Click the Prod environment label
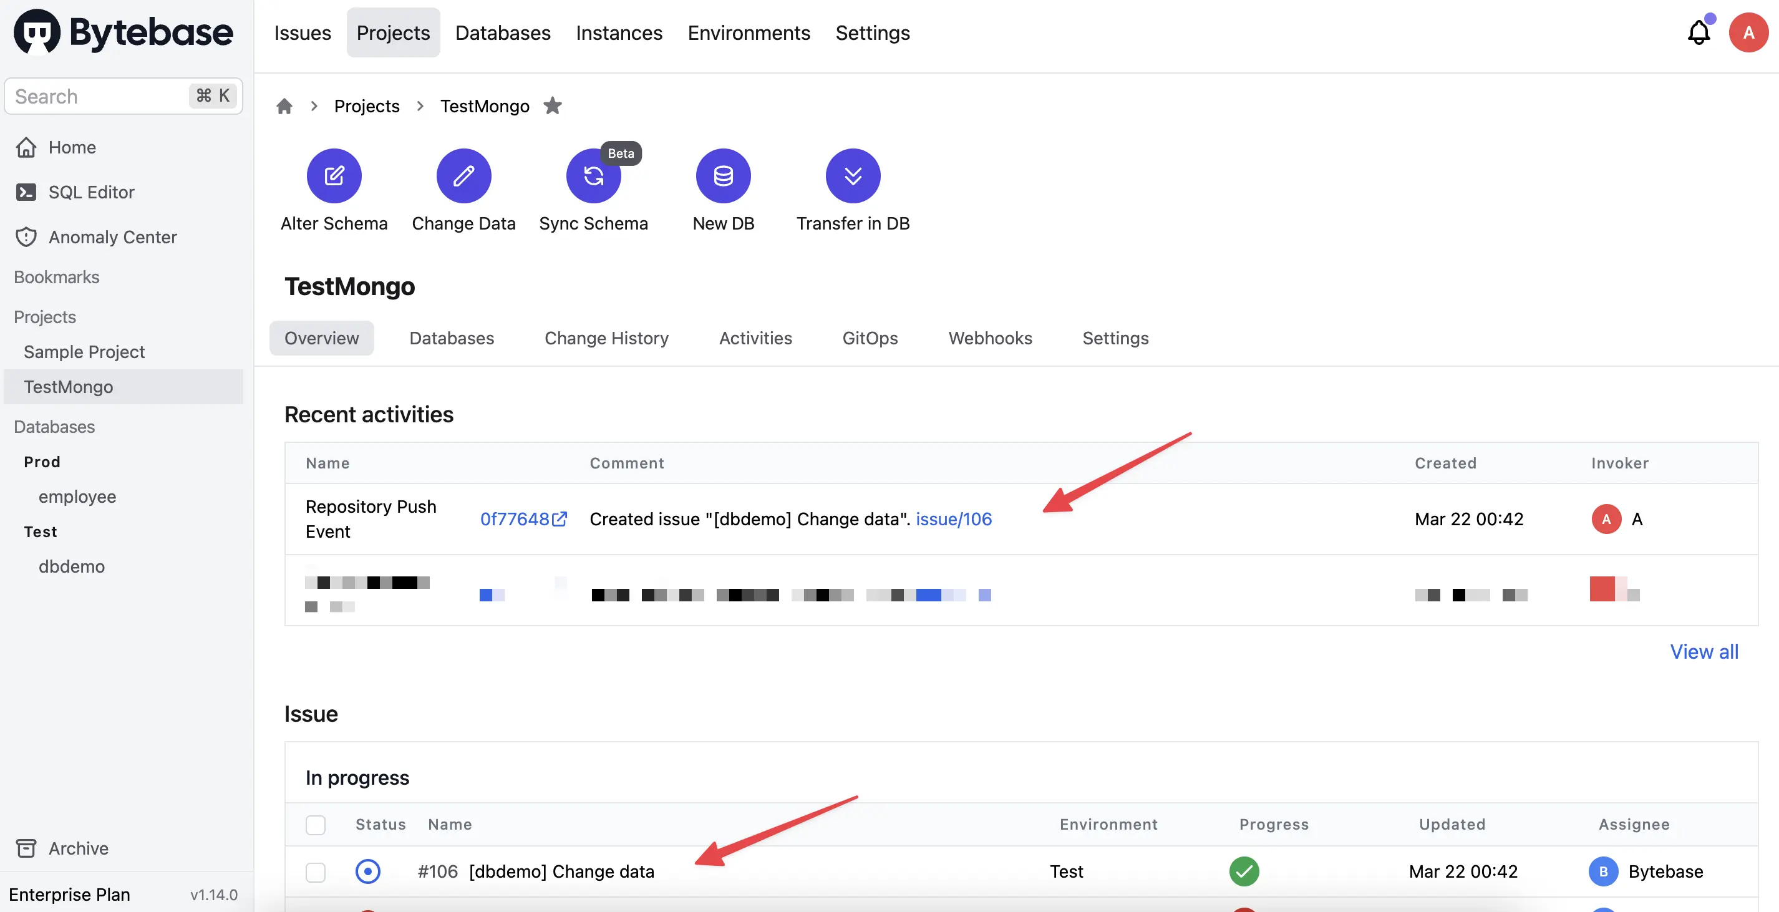This screenshot has width=1779, height=912. (42, 462)
